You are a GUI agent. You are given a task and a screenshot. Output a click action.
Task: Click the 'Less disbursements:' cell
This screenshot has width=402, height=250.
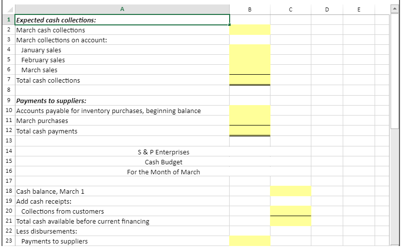click(x=122, y=231)
